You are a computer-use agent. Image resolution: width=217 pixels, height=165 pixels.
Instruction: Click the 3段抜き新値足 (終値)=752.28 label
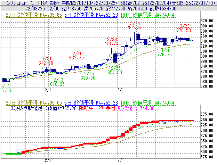click(43, 108)
